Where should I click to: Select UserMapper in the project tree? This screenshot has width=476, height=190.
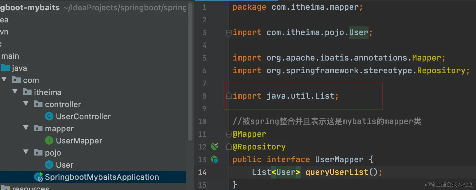point(79,141)
